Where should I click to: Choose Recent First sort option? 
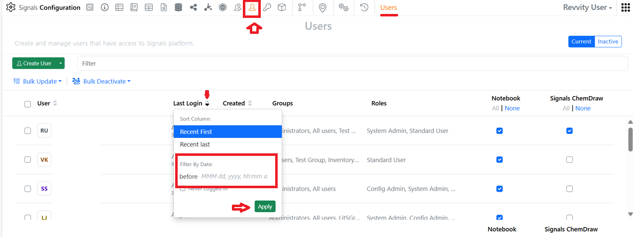coord(227,131)
